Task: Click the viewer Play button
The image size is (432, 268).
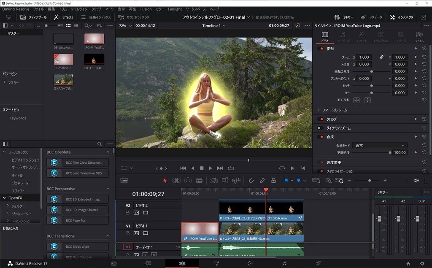Action: tap(210, 168)
